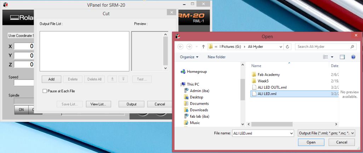Enable Pause at Each File checkbox
Viewport: 363px width, 153px height.
point(45,91)
